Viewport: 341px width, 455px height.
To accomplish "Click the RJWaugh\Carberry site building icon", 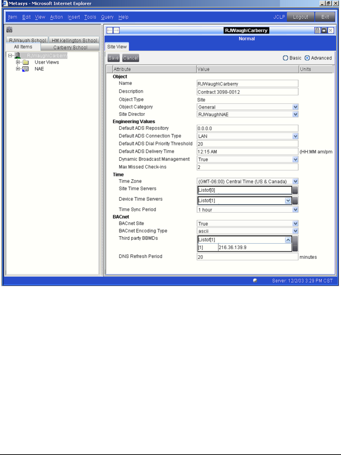I will [x=18, y=56].
